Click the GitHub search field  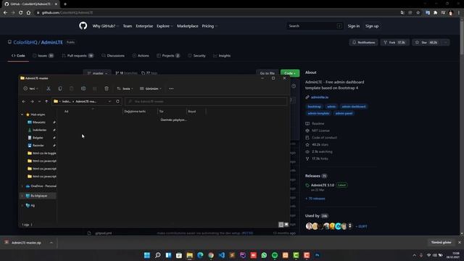pos(315,26)
